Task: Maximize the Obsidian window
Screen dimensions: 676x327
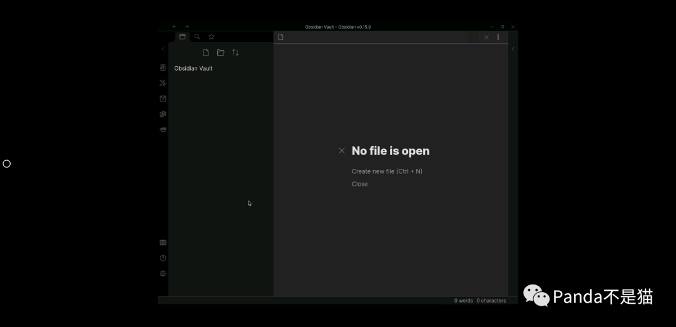Action: 502,27
